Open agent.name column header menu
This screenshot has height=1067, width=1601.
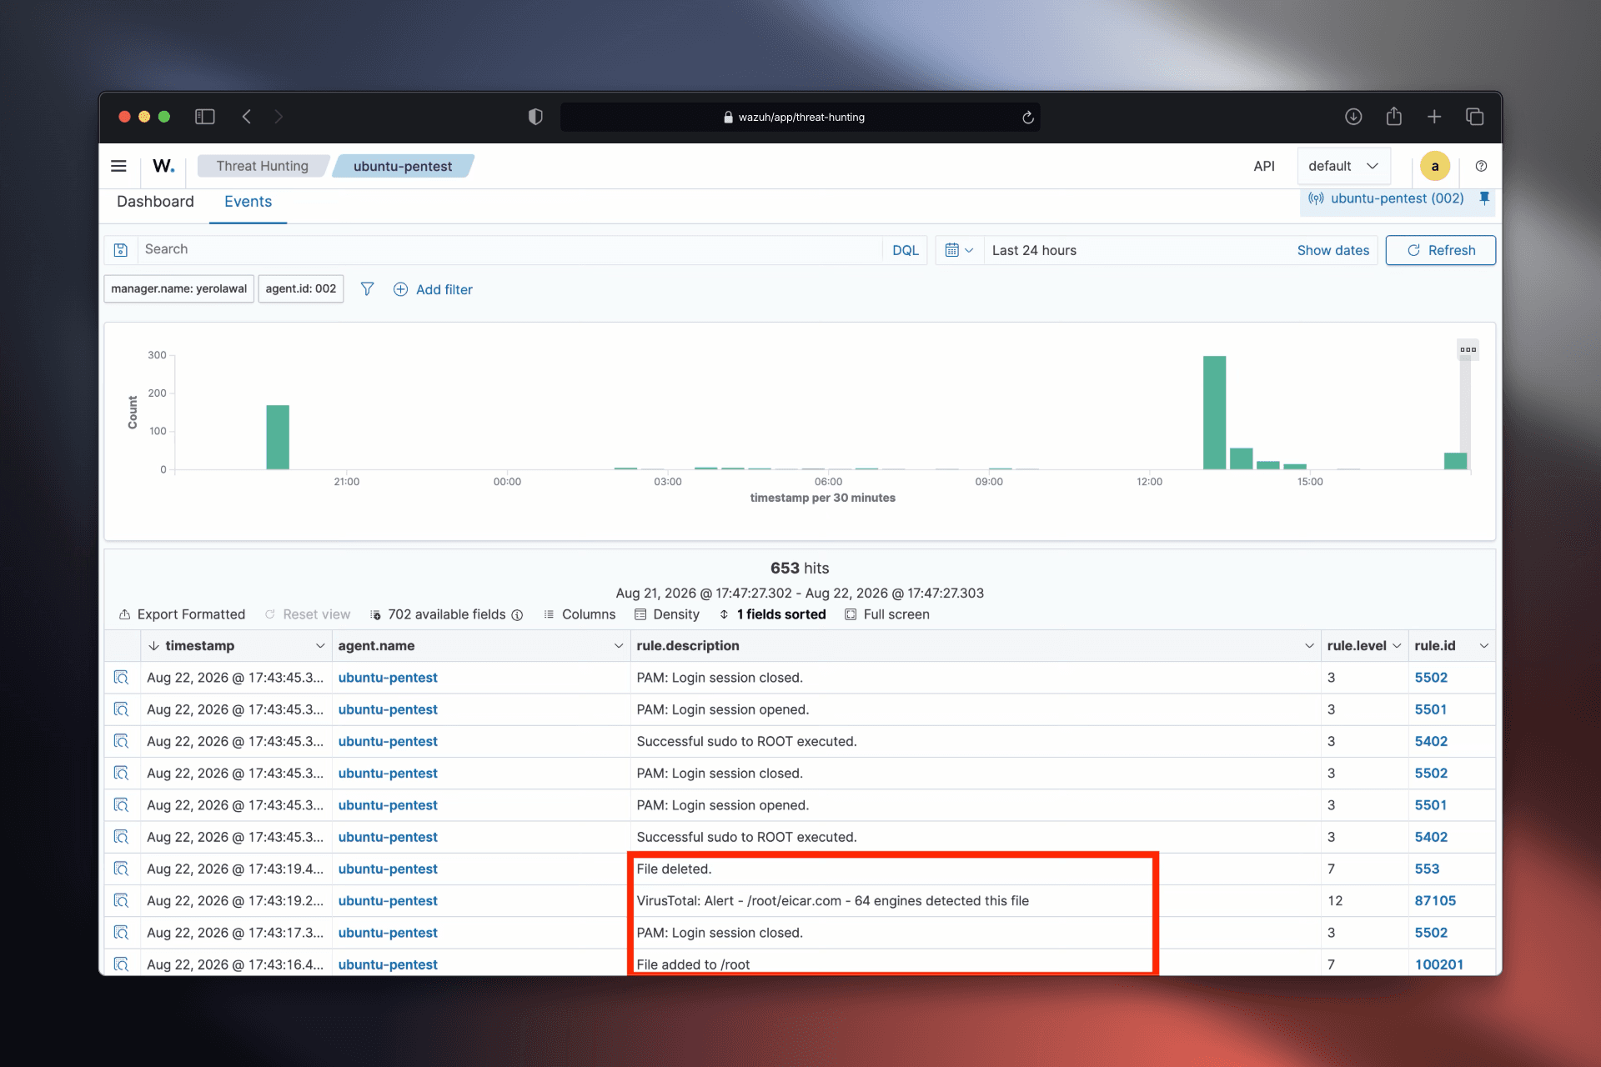click(x=618, y=646)
